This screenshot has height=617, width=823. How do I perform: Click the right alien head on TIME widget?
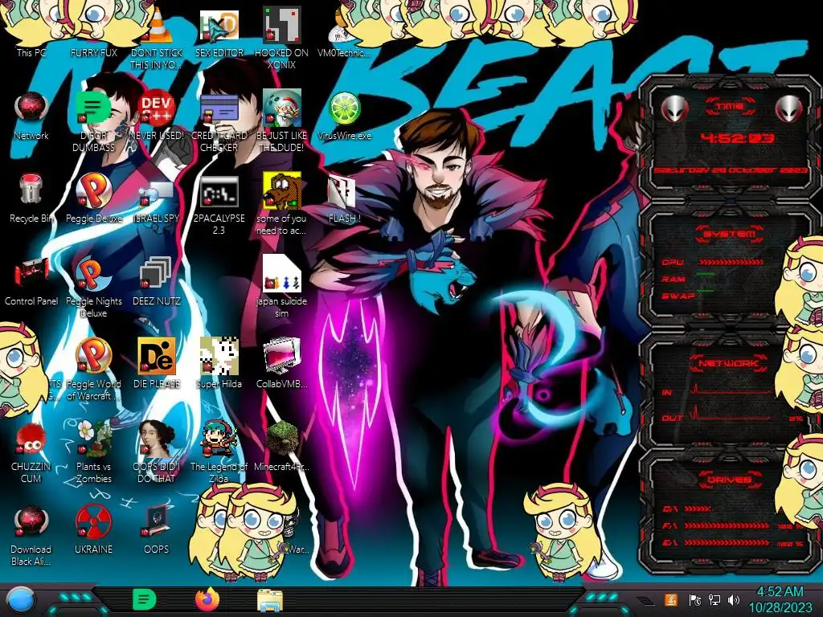[x=789, y=109]
